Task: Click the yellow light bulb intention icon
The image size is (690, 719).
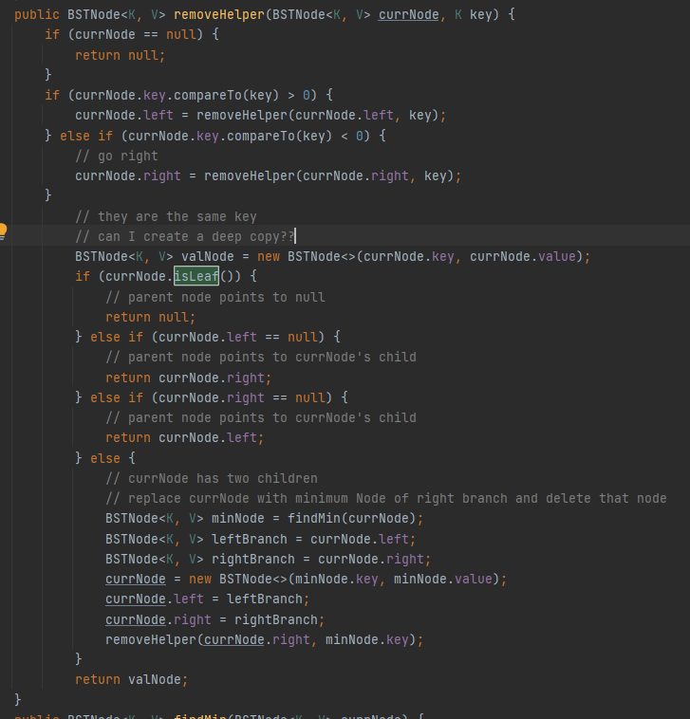Action: tap(4, 230)
